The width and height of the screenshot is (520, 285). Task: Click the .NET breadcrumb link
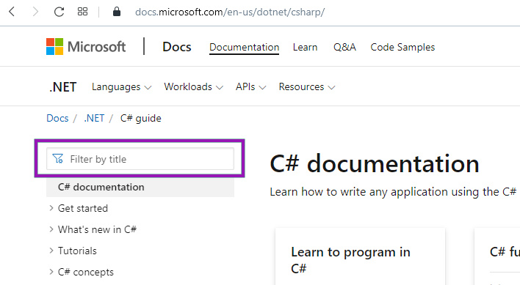click(x=94, y=119)
